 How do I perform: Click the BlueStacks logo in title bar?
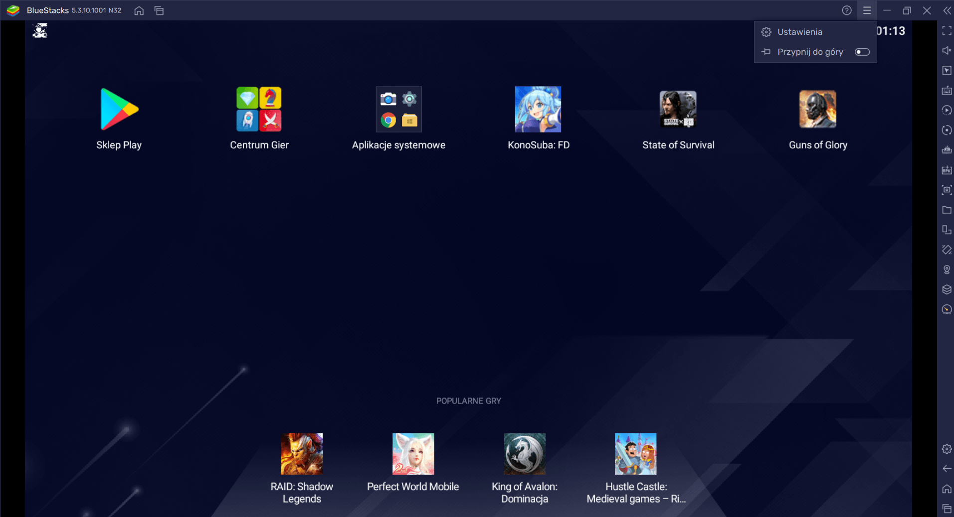point(13,10)
